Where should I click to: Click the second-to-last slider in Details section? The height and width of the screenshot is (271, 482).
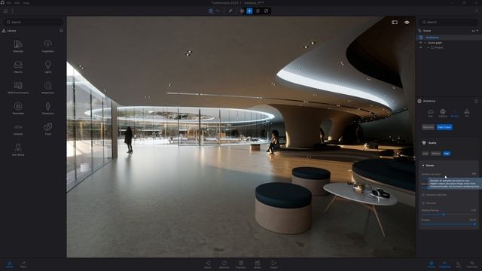pos(449,215)
